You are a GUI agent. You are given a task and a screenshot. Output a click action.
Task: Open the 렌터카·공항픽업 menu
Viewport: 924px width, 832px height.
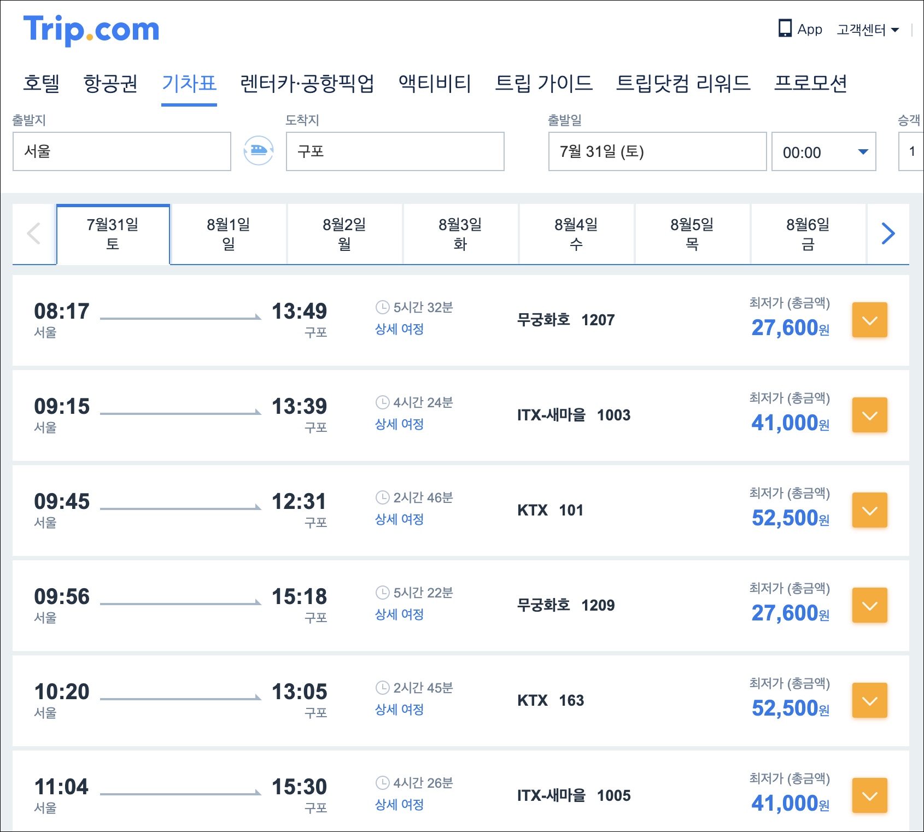(x=307, y=84)
